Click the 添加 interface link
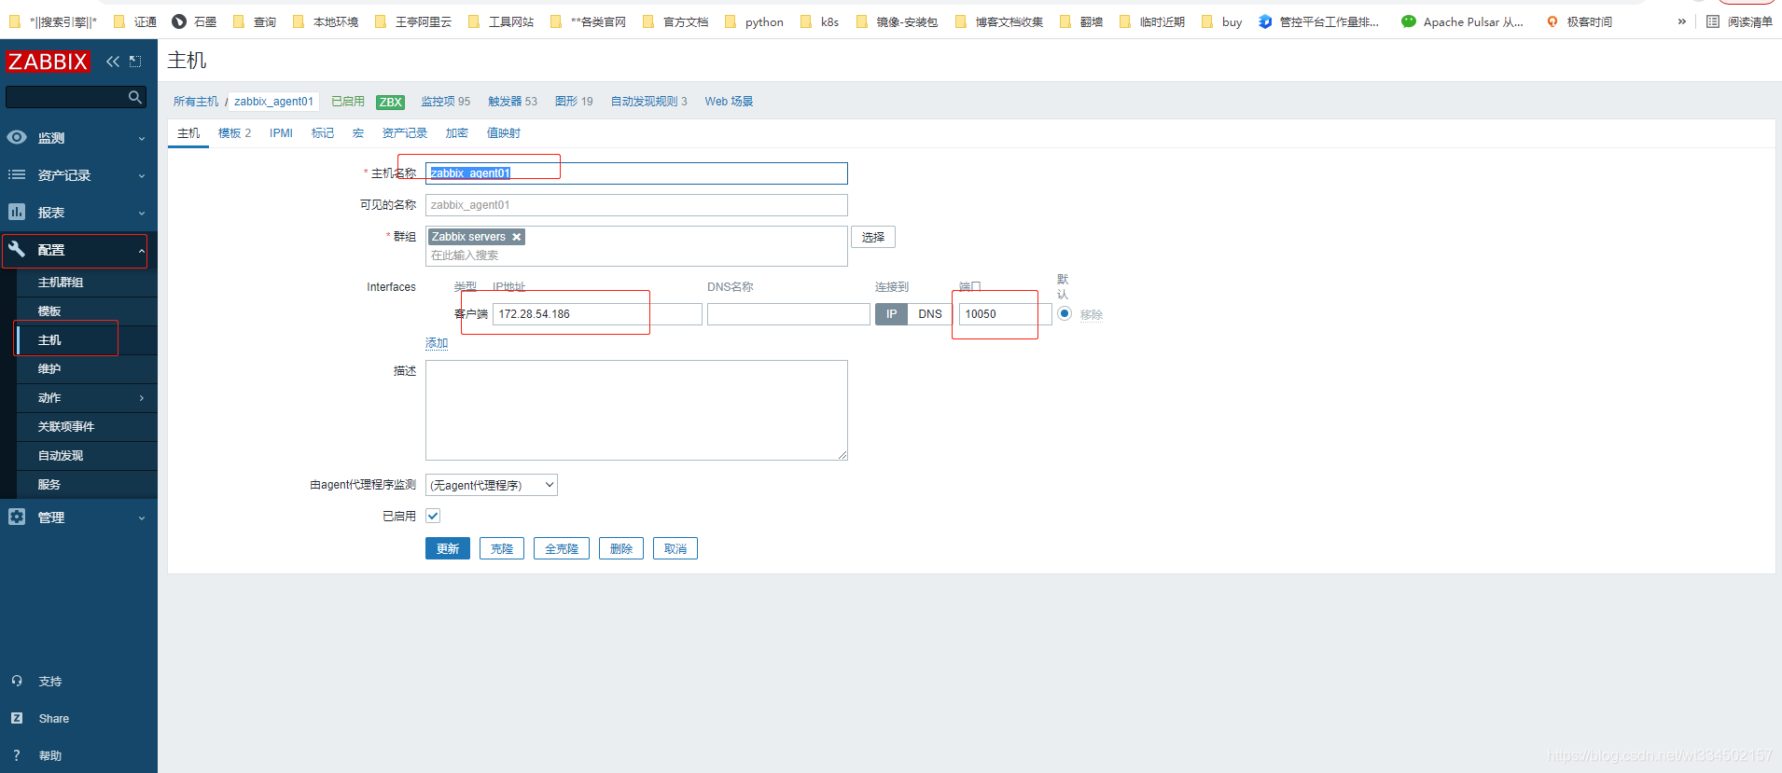 (x=437, y=343)
